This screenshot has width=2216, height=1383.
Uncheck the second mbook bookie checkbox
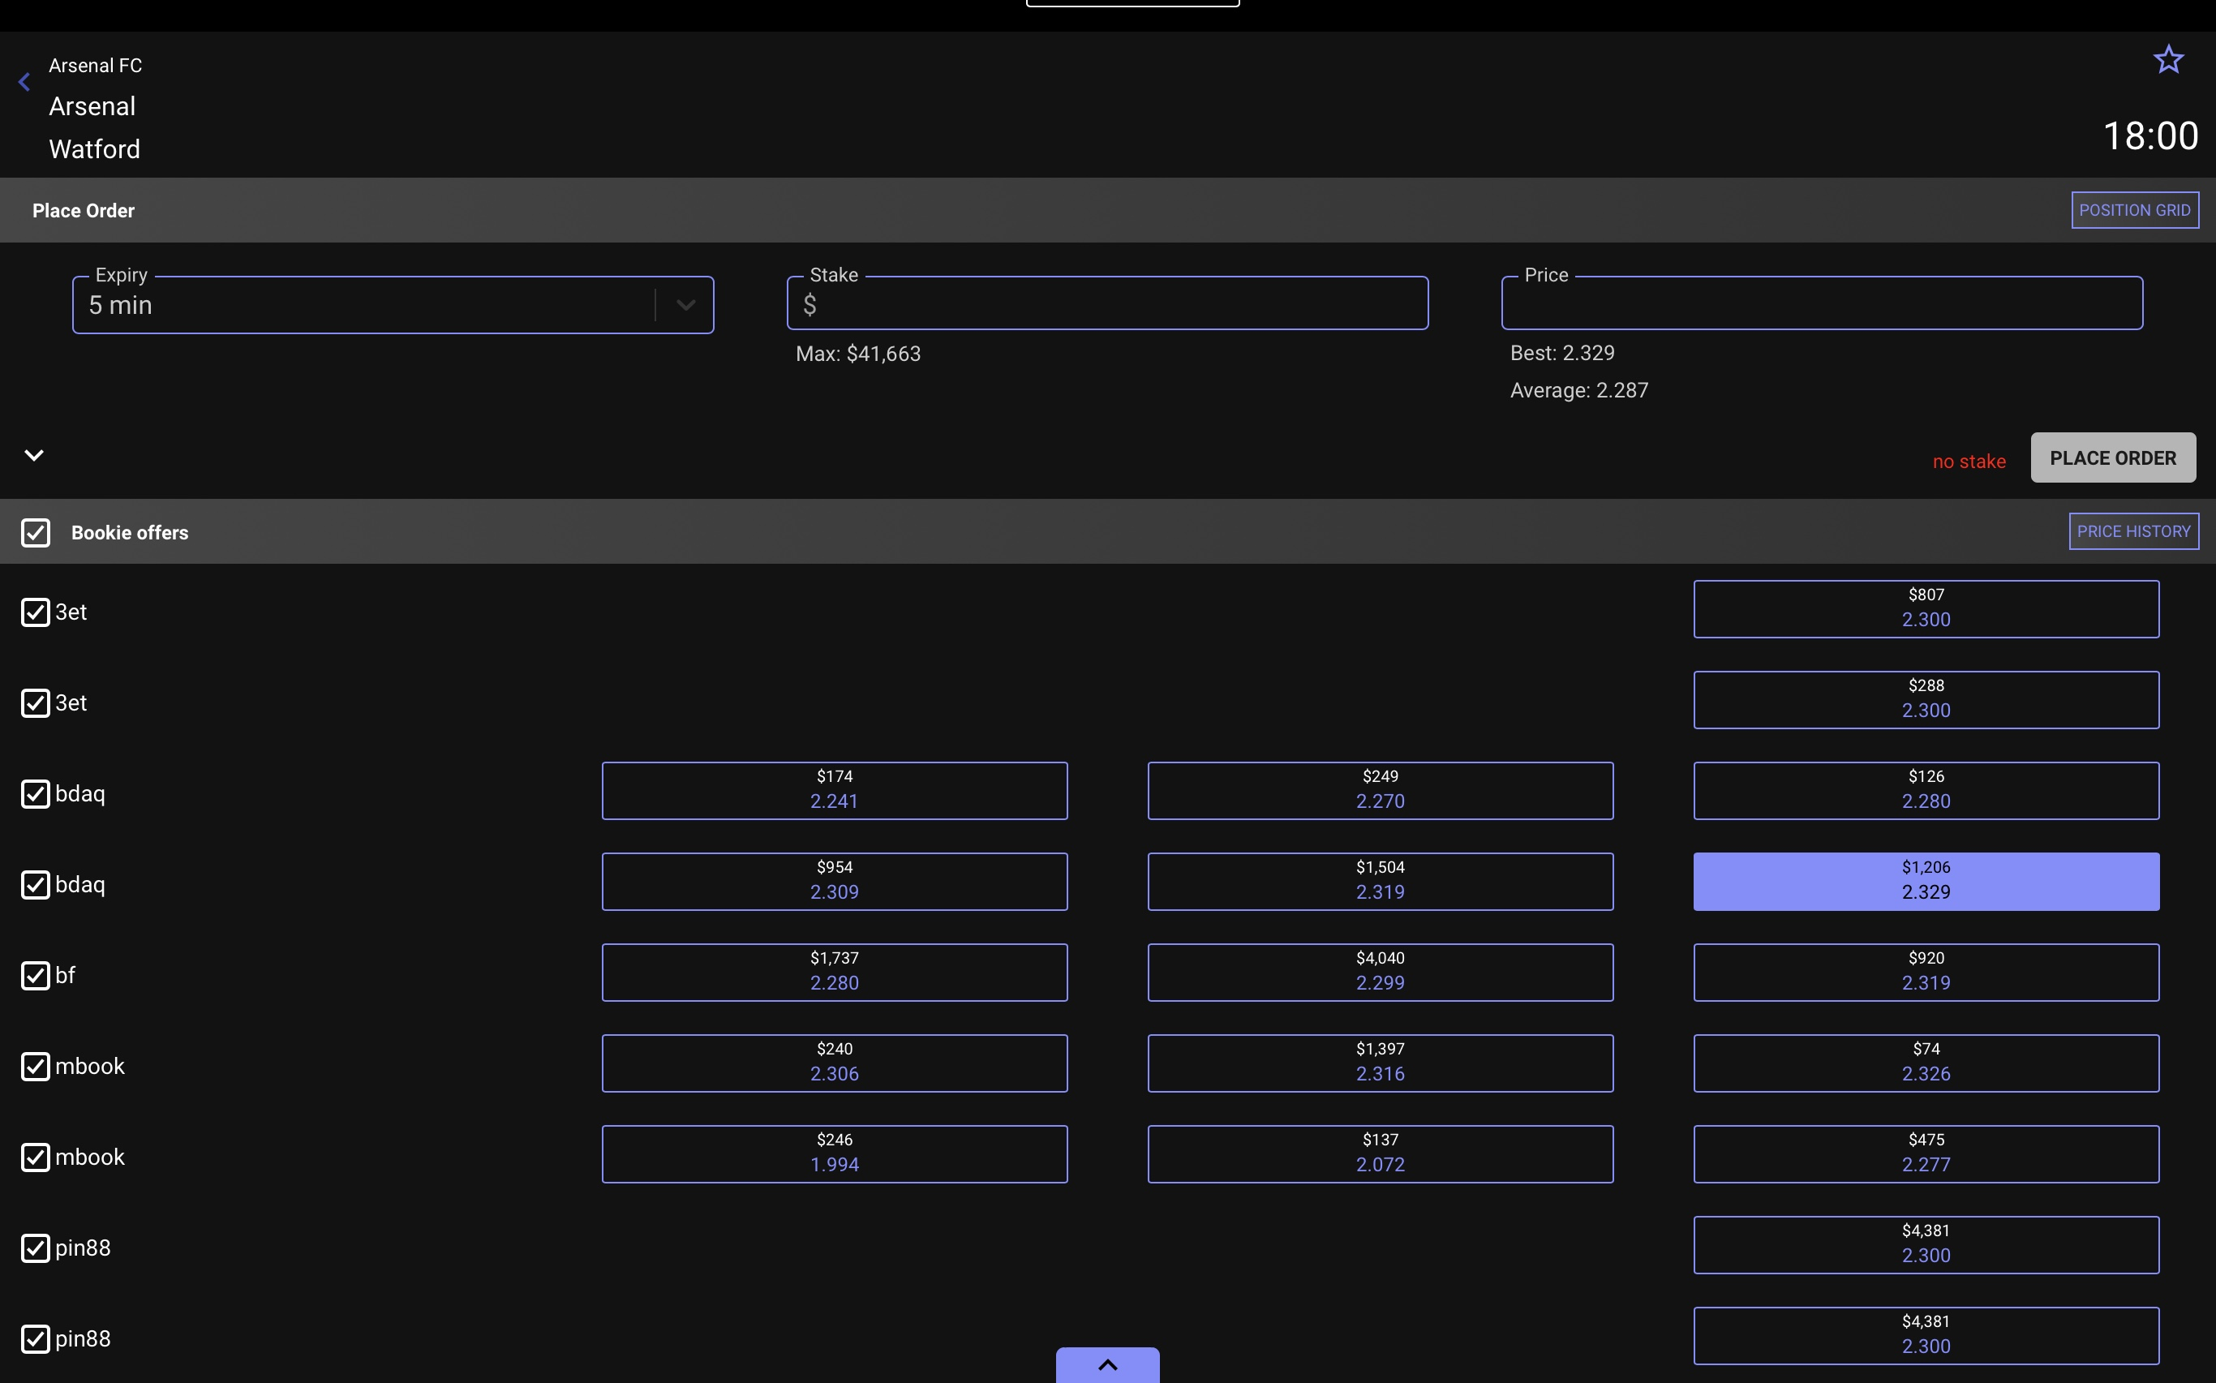pyautogui.click(x=36, y=1157)
